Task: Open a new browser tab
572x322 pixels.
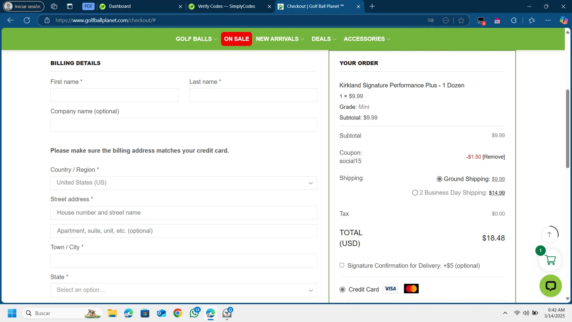Action: click(x=372, y=6)
